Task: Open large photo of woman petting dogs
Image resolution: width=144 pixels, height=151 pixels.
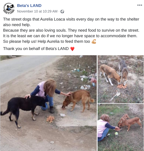Action: (48, 103)
